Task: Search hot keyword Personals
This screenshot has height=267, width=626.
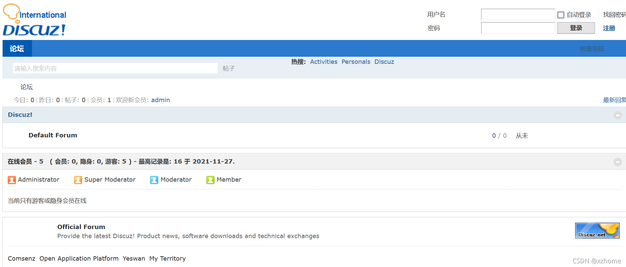Action: pyautogui.click(x=356, y=62)
